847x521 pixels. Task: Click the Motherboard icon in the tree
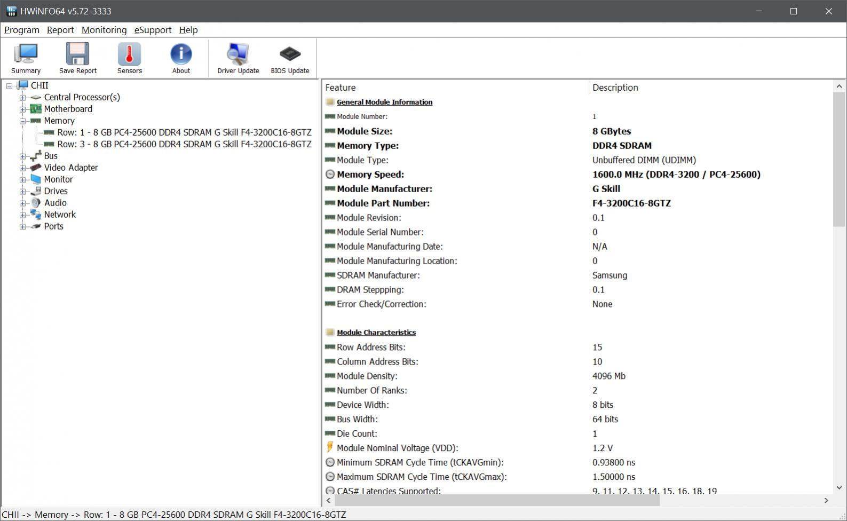[x=36, y=109]
